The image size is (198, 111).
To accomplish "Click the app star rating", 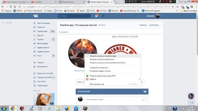I will pyautogui.click(x=102, y=25).
